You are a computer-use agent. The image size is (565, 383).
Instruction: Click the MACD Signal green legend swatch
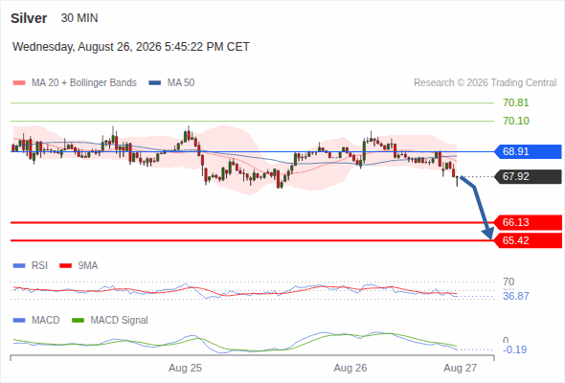coord(79,321)
